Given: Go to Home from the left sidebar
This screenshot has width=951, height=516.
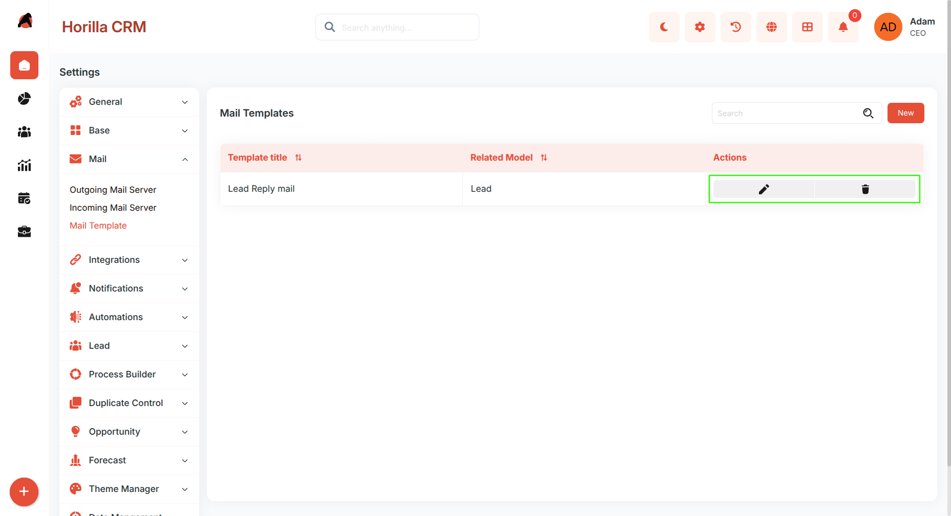Looking at the screenshot, I should 24,65.
